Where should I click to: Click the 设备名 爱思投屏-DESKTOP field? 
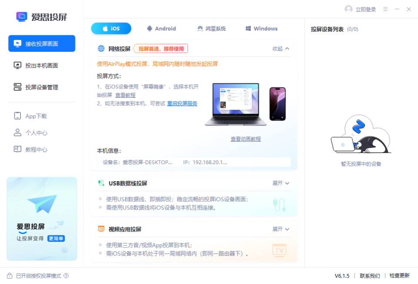coord(138,162)
